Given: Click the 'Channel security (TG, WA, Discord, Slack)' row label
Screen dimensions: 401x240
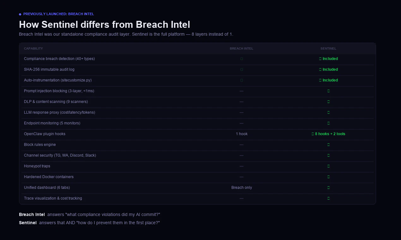Looking at the screenshot, I should point(60,155).
